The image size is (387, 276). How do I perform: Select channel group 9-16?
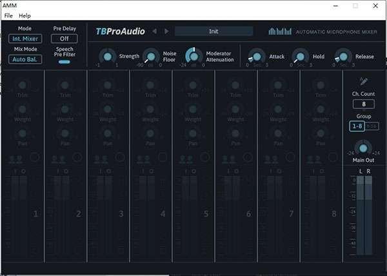372,126
